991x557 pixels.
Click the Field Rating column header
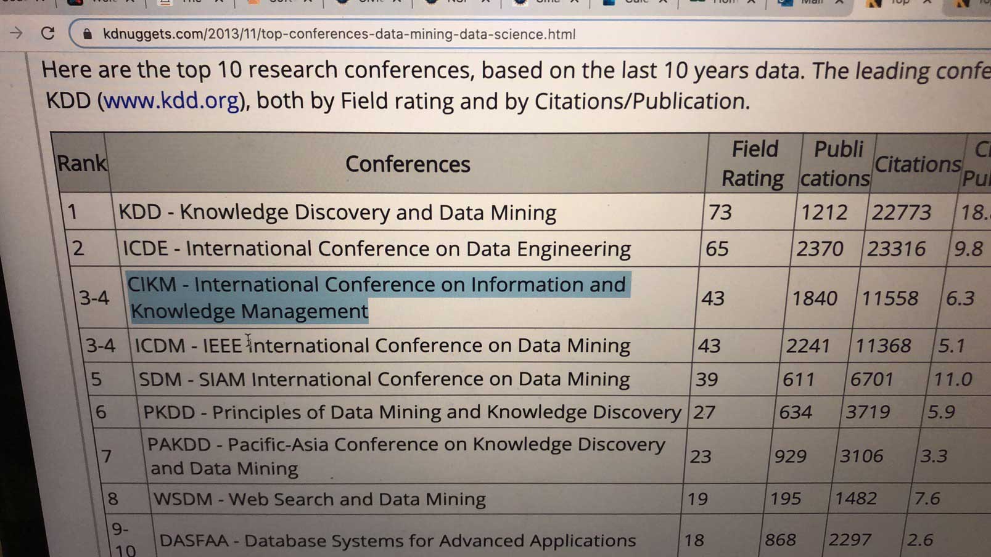(x=754, y=163)
